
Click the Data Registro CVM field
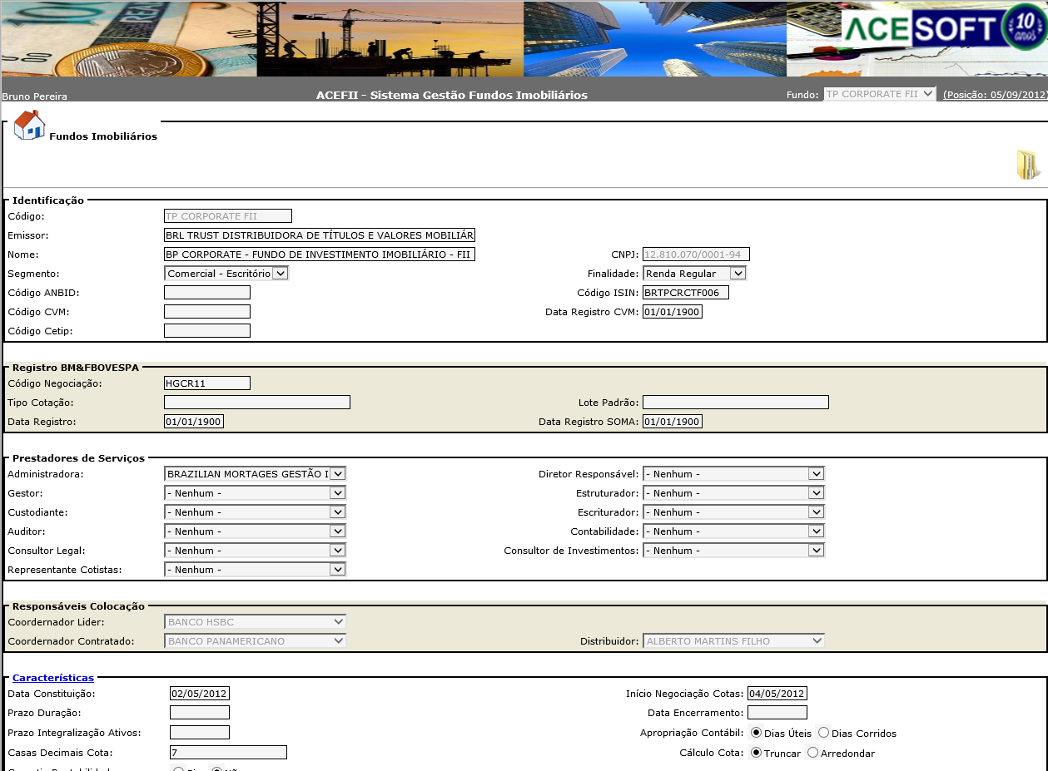tap(673, 312)
